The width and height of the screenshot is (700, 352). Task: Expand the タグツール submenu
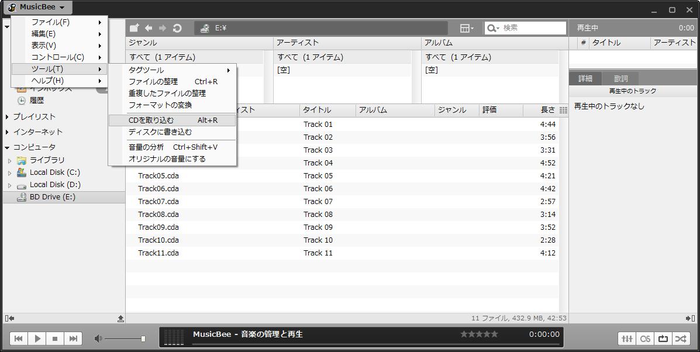coord(173,70)
